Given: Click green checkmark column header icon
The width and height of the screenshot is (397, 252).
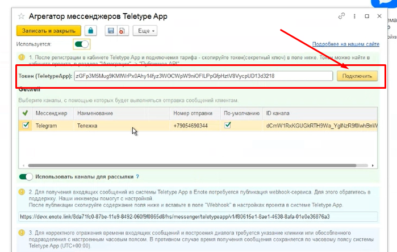Looking at the screenshot, I should point(24,113).
